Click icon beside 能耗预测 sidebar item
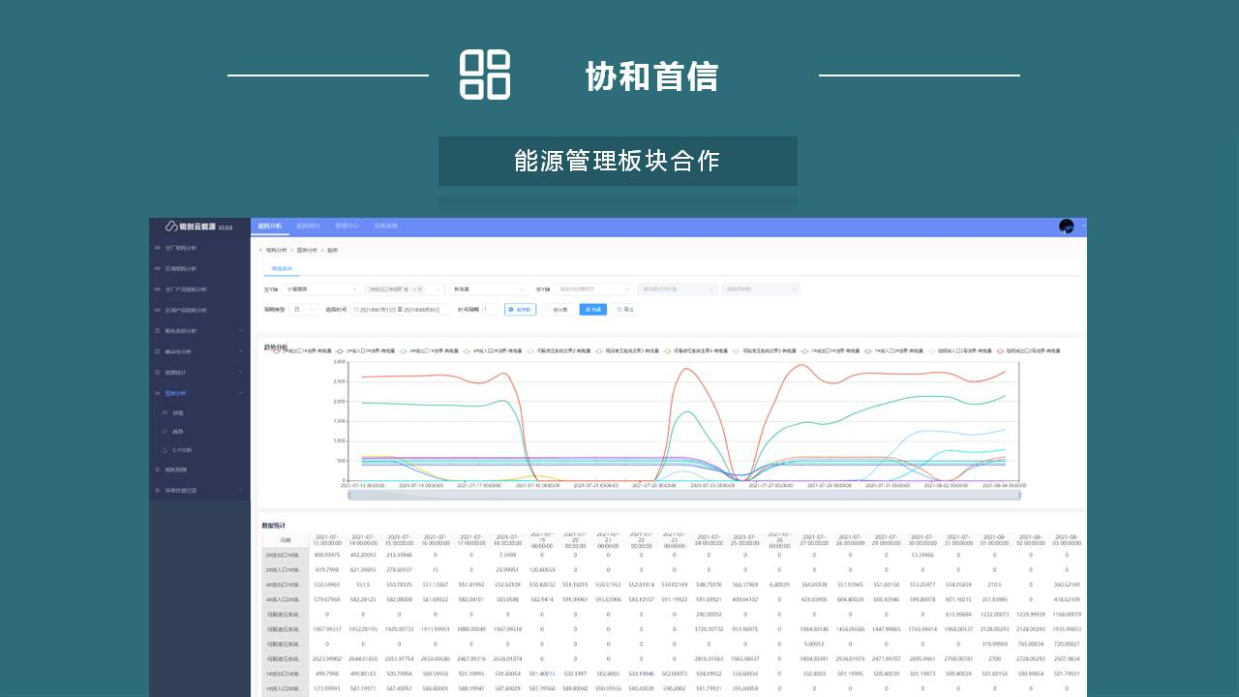The height and width of the screenshot is (697, 1239). [x=158, y=470]
